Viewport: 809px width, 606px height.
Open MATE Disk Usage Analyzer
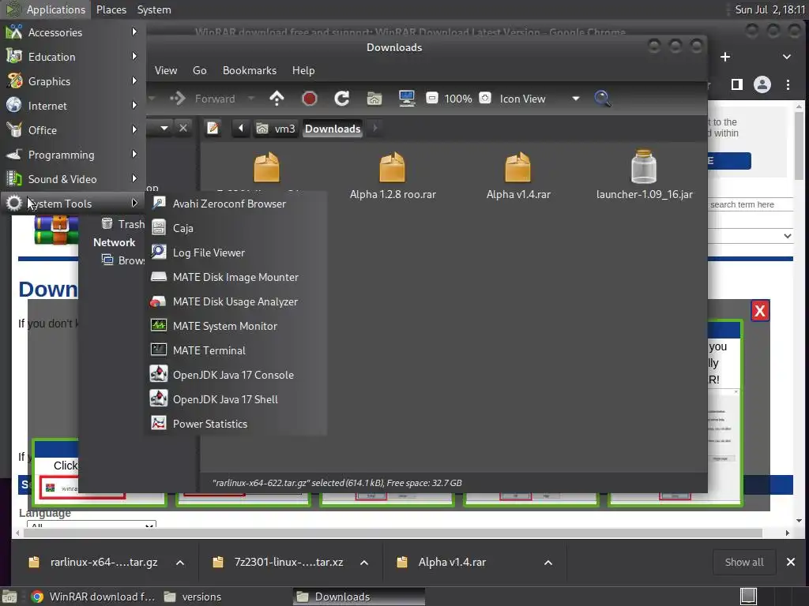236,301
